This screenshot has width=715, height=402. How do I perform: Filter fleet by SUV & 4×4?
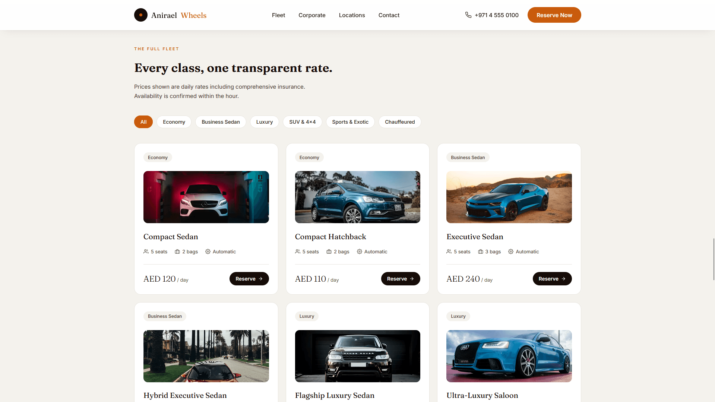tap(303, 122)
